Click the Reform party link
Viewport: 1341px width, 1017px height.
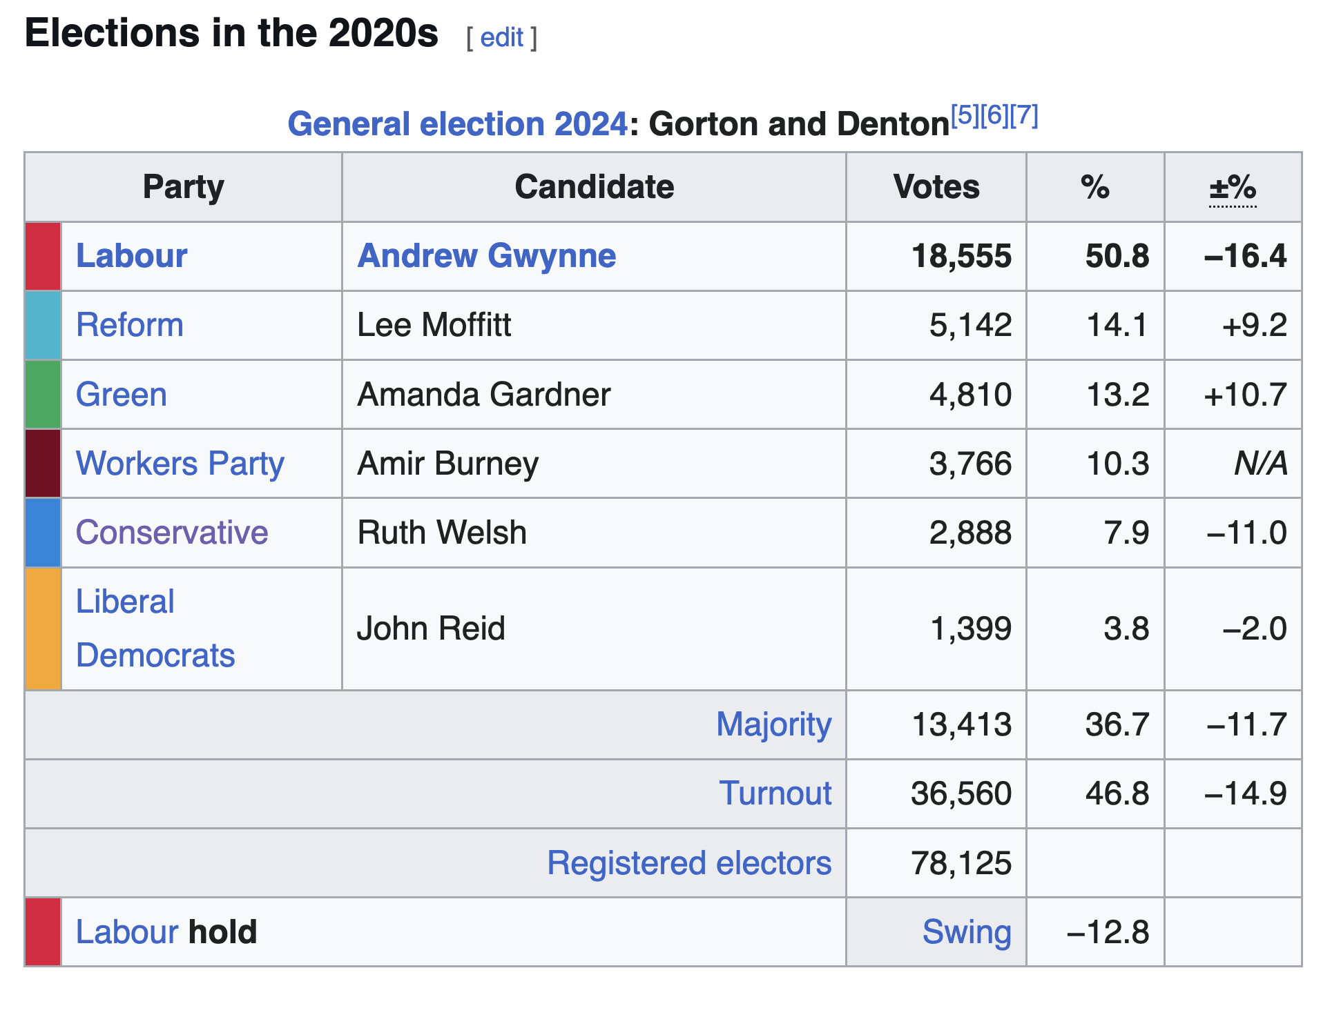click(130, 325)
